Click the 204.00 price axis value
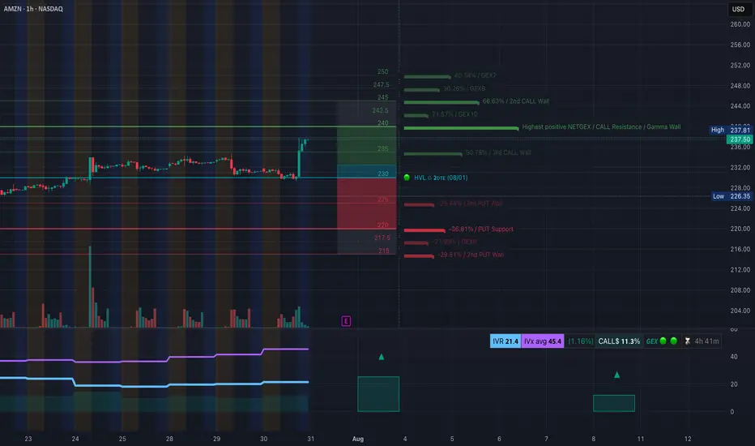 pos(740,311)
